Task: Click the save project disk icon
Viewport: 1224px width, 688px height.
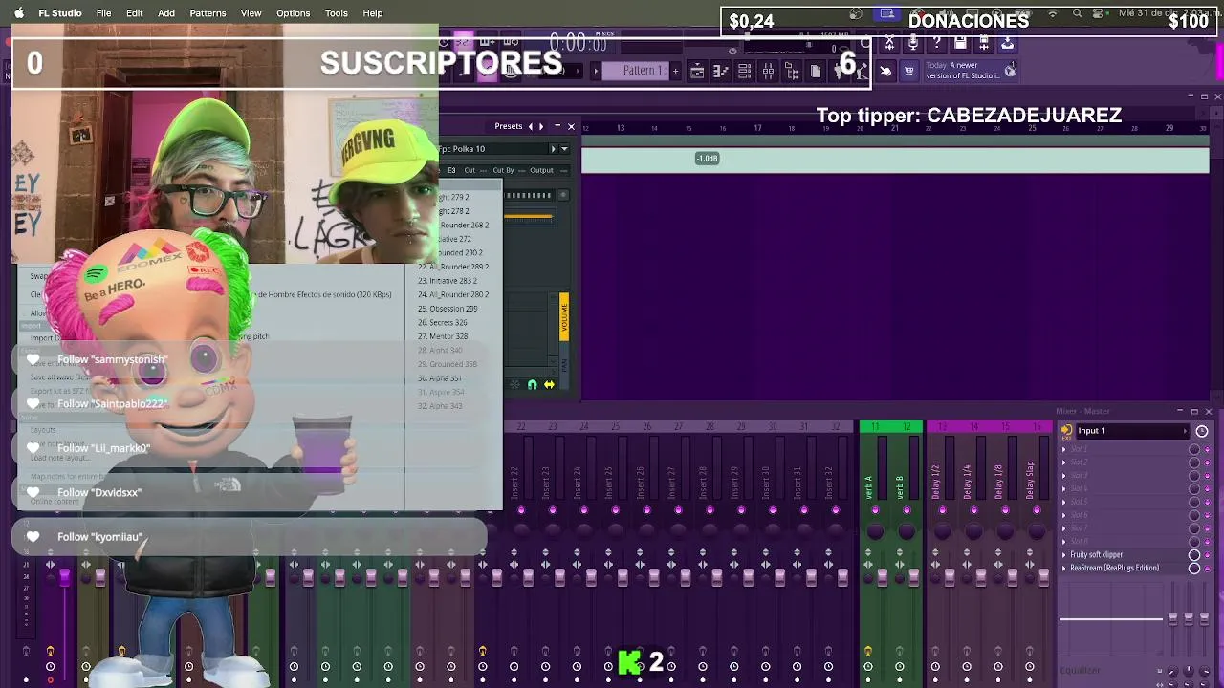Action: tap(960, 43)
